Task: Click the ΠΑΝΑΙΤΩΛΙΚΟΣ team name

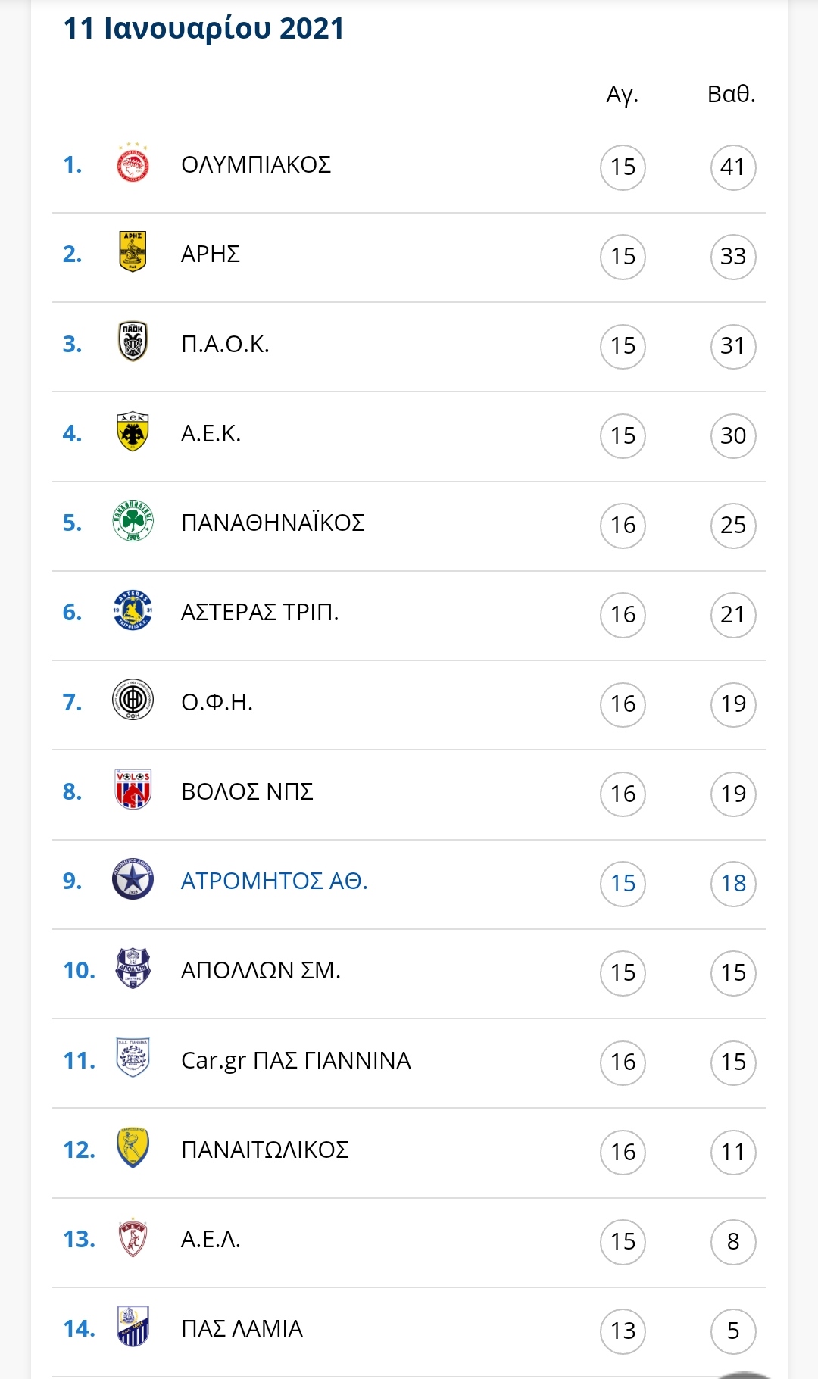Action: tap(265, 1150)
